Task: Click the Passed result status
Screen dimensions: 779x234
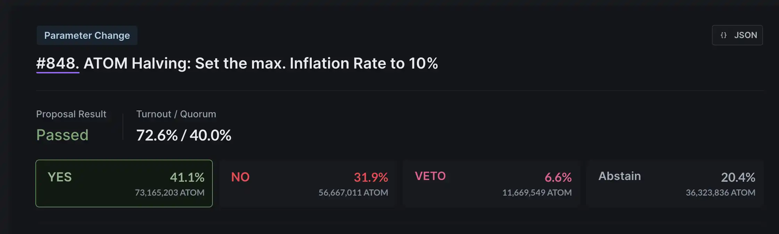Action: pyautogui.click(x=62, y=135)
